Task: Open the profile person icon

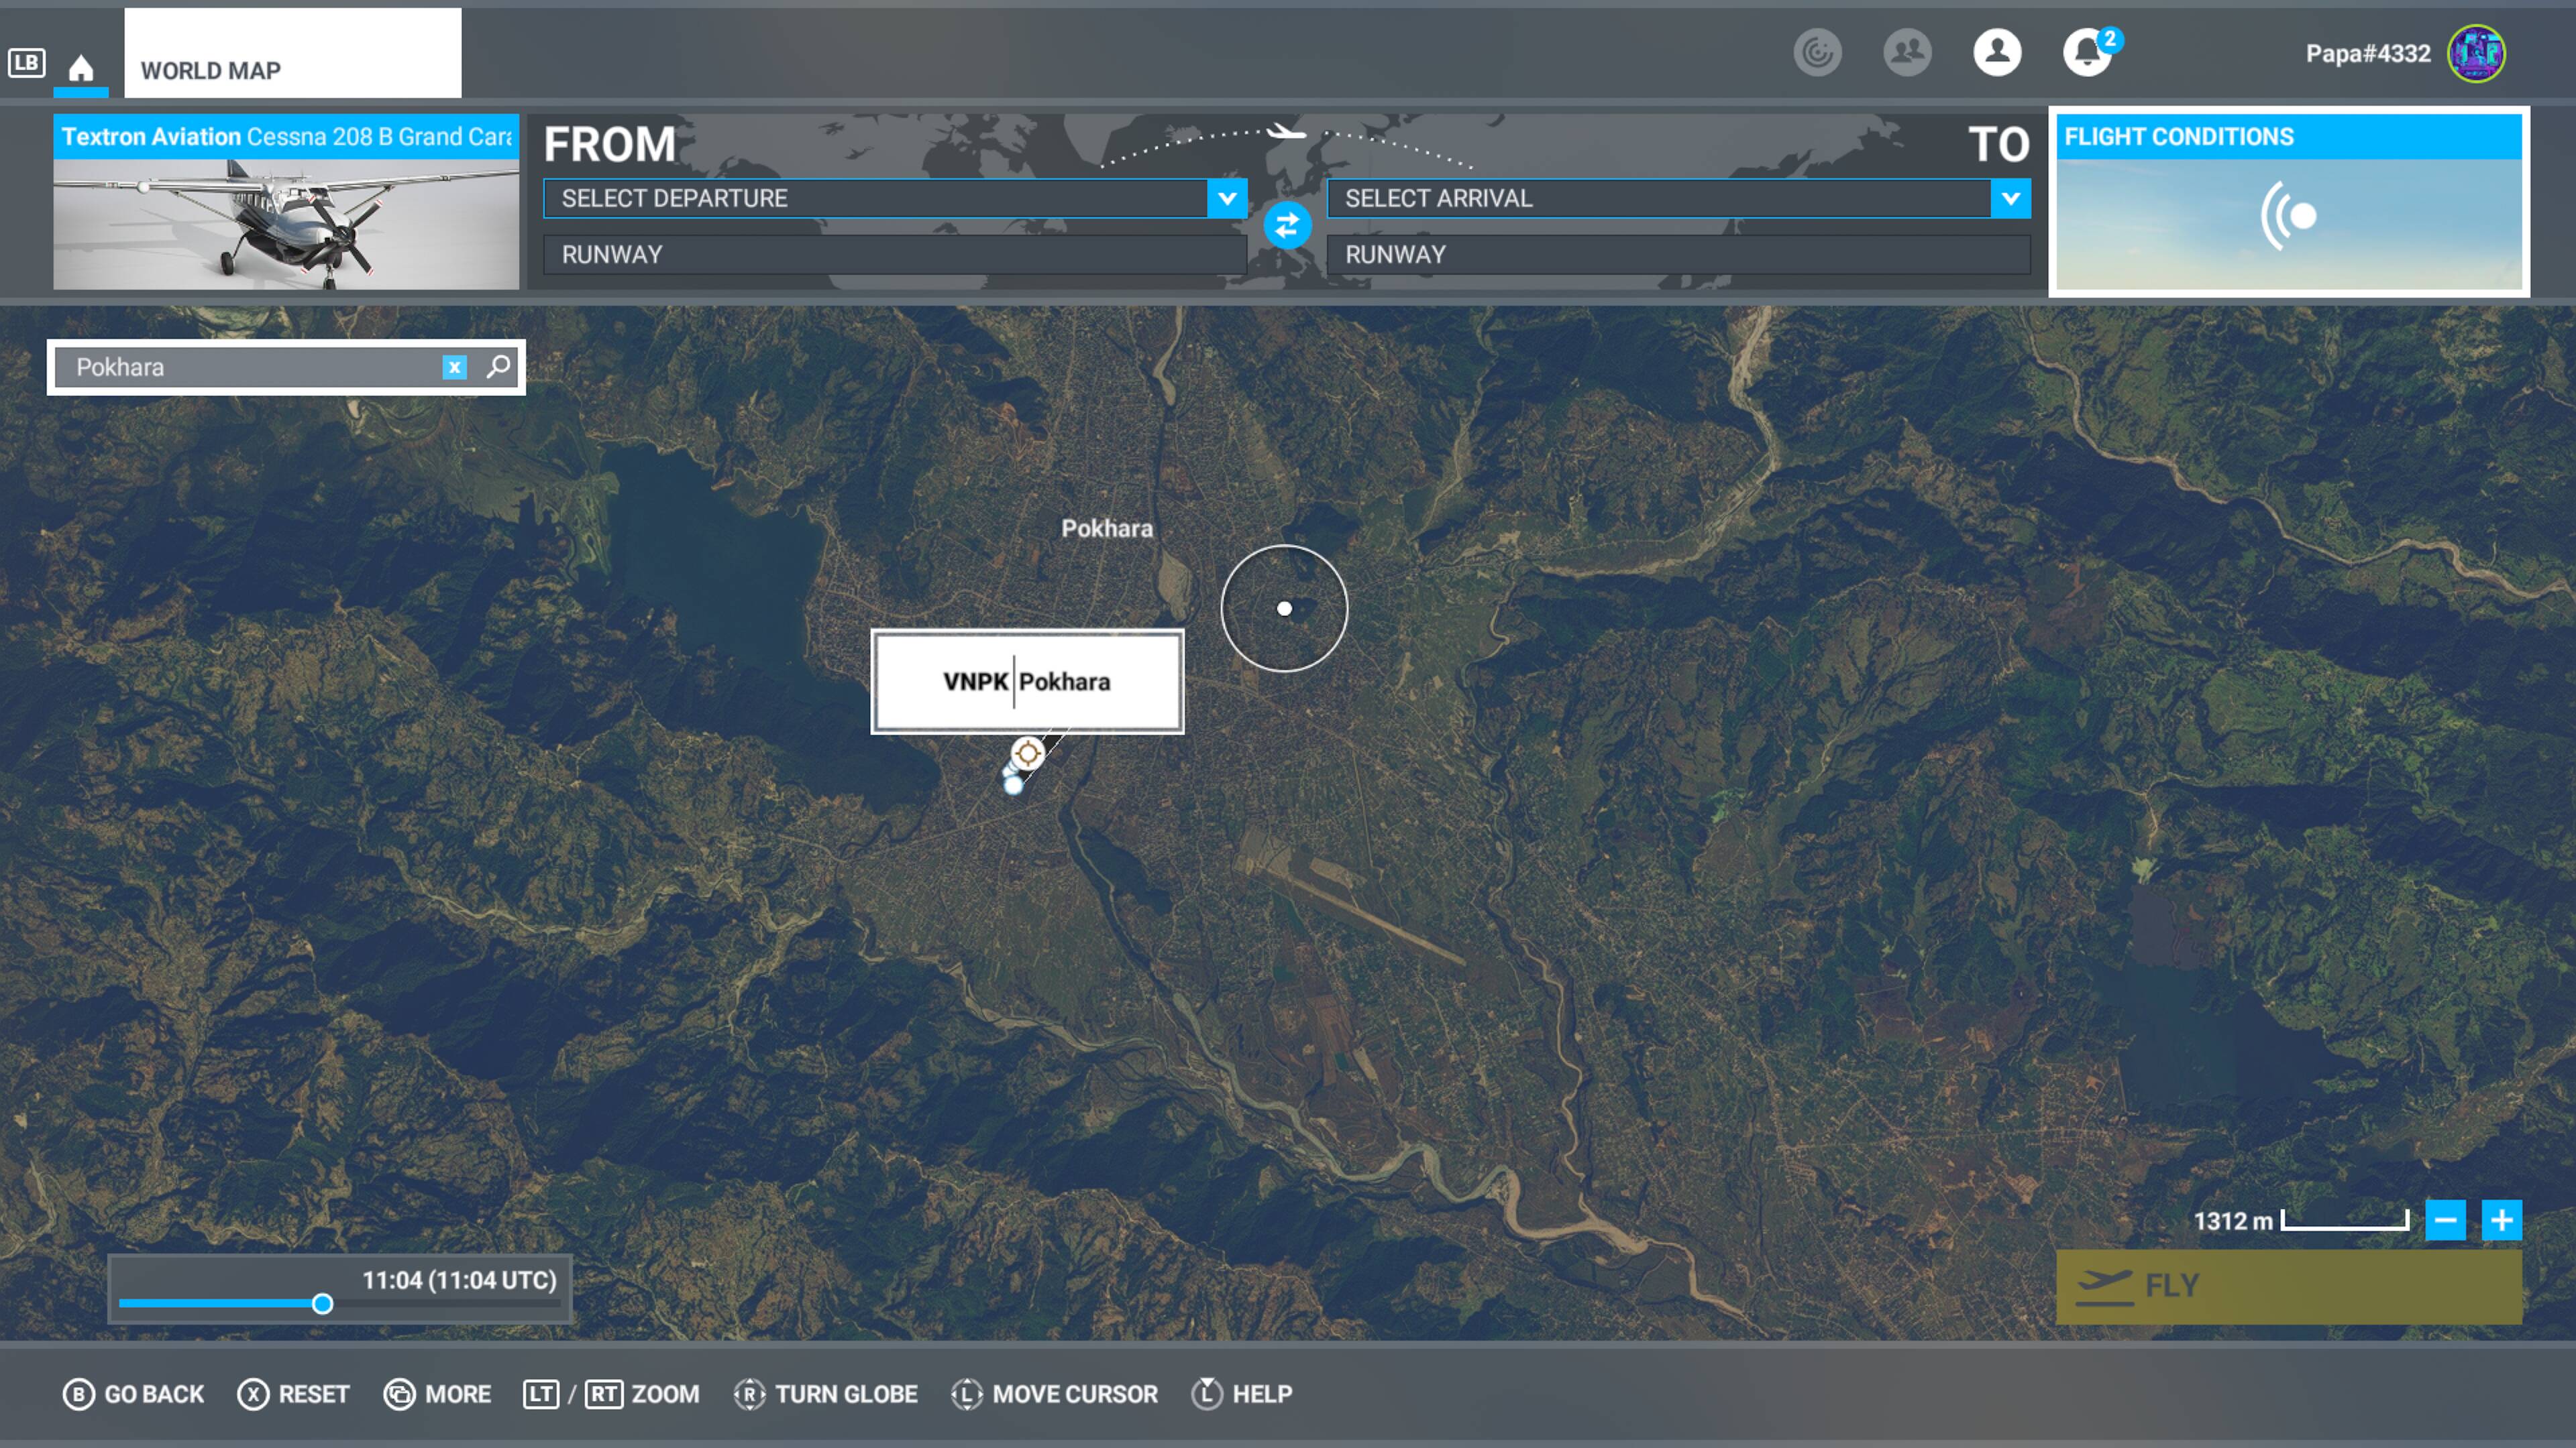Action: (1997, 52)
